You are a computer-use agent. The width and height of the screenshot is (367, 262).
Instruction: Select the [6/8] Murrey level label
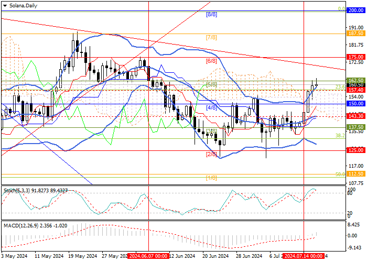[211, 61]
